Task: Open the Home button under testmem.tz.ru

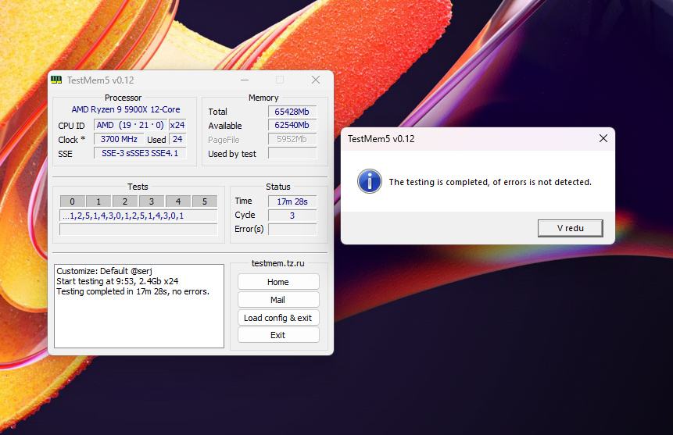Action: 278,282
